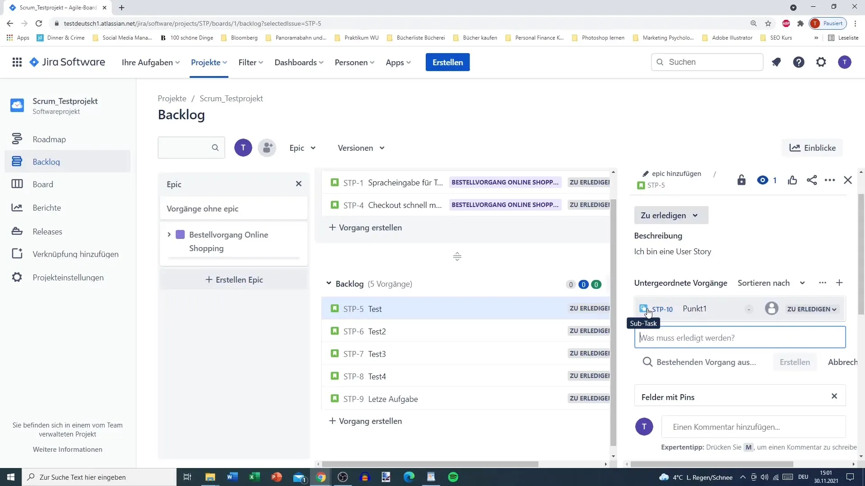Image resolution: width=865 pixels, height=486 pixels.
Task: Click the backlog horizontal scrollbar
Action: pyautogui.click(x=430, y=463)
